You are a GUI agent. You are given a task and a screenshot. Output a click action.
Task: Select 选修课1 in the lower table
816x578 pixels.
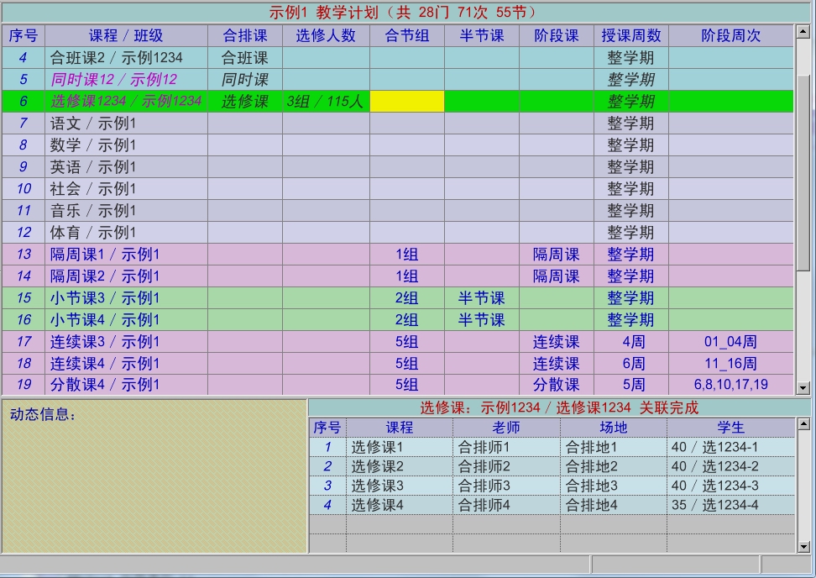pos(400,447)
